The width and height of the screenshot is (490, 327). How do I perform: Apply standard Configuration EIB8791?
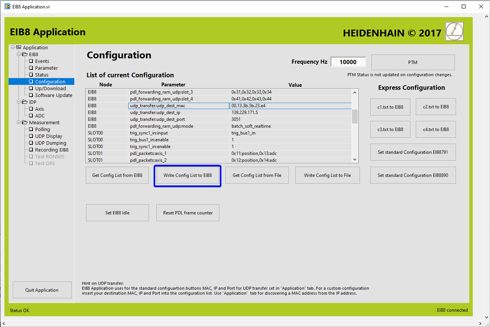tap(413, 152)
